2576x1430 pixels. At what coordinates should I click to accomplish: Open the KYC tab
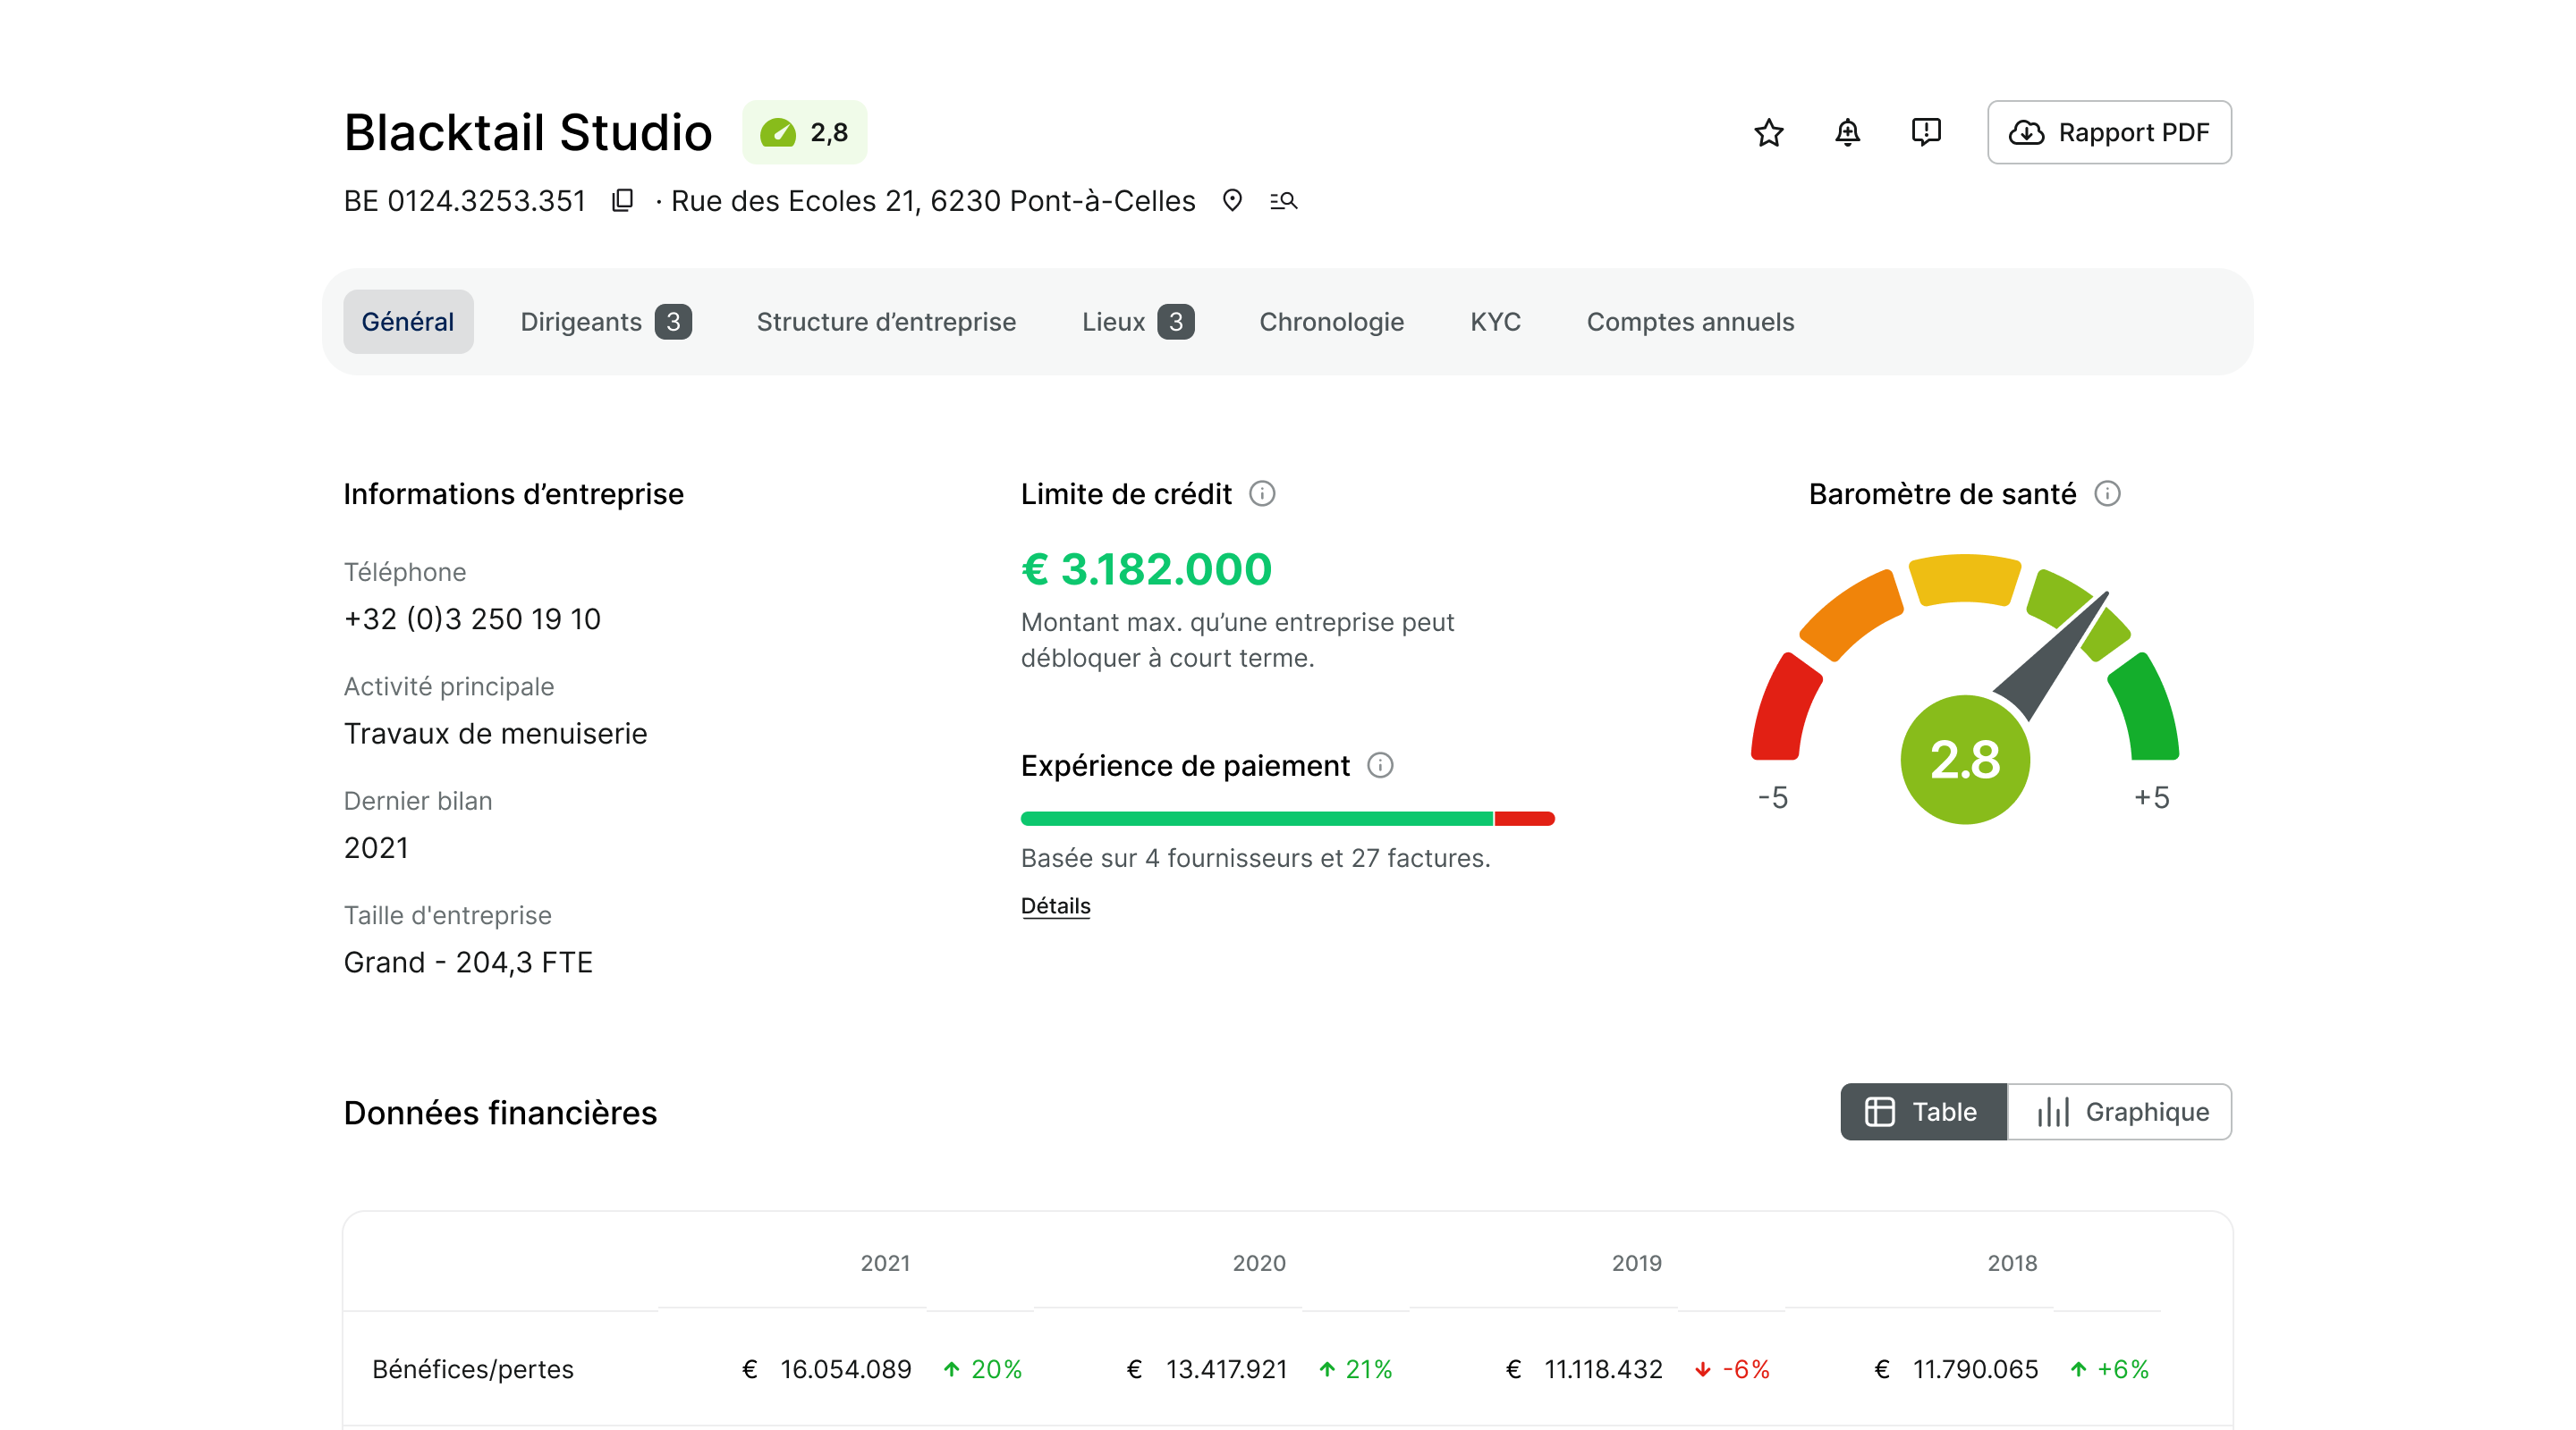click(x=1495, y=322)
